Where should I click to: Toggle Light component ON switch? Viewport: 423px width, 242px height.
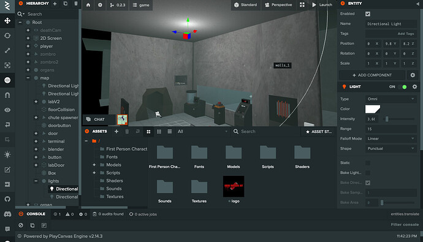(x=402, y=87)
